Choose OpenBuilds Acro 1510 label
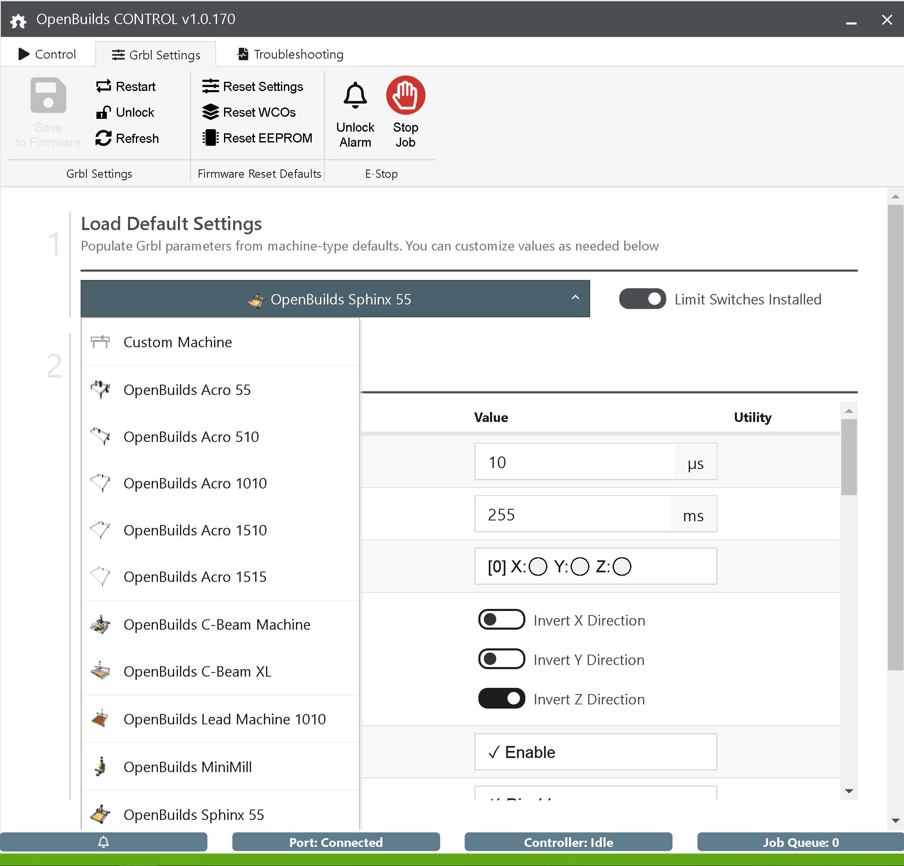 click(195, 530)
